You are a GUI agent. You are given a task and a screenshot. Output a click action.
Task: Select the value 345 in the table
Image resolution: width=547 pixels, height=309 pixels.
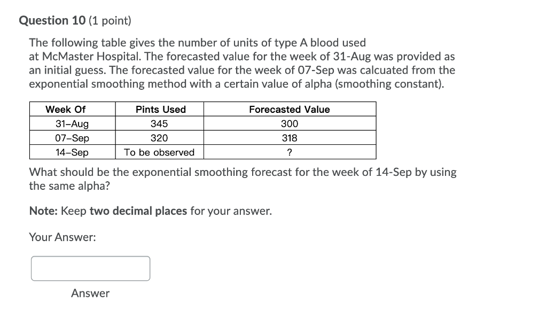tap(160, 123)
